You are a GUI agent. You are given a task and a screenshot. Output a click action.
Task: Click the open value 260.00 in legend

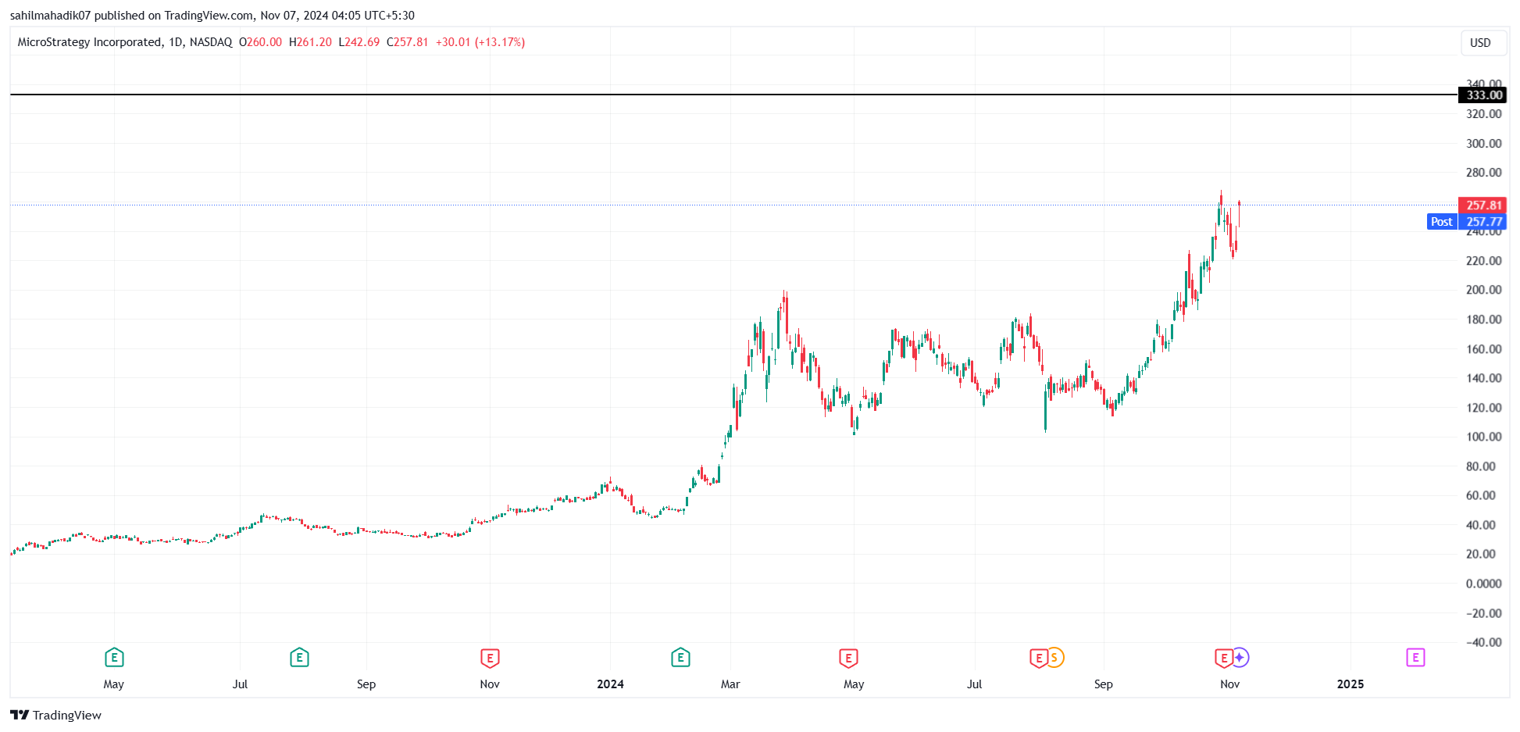pos(264,42)
